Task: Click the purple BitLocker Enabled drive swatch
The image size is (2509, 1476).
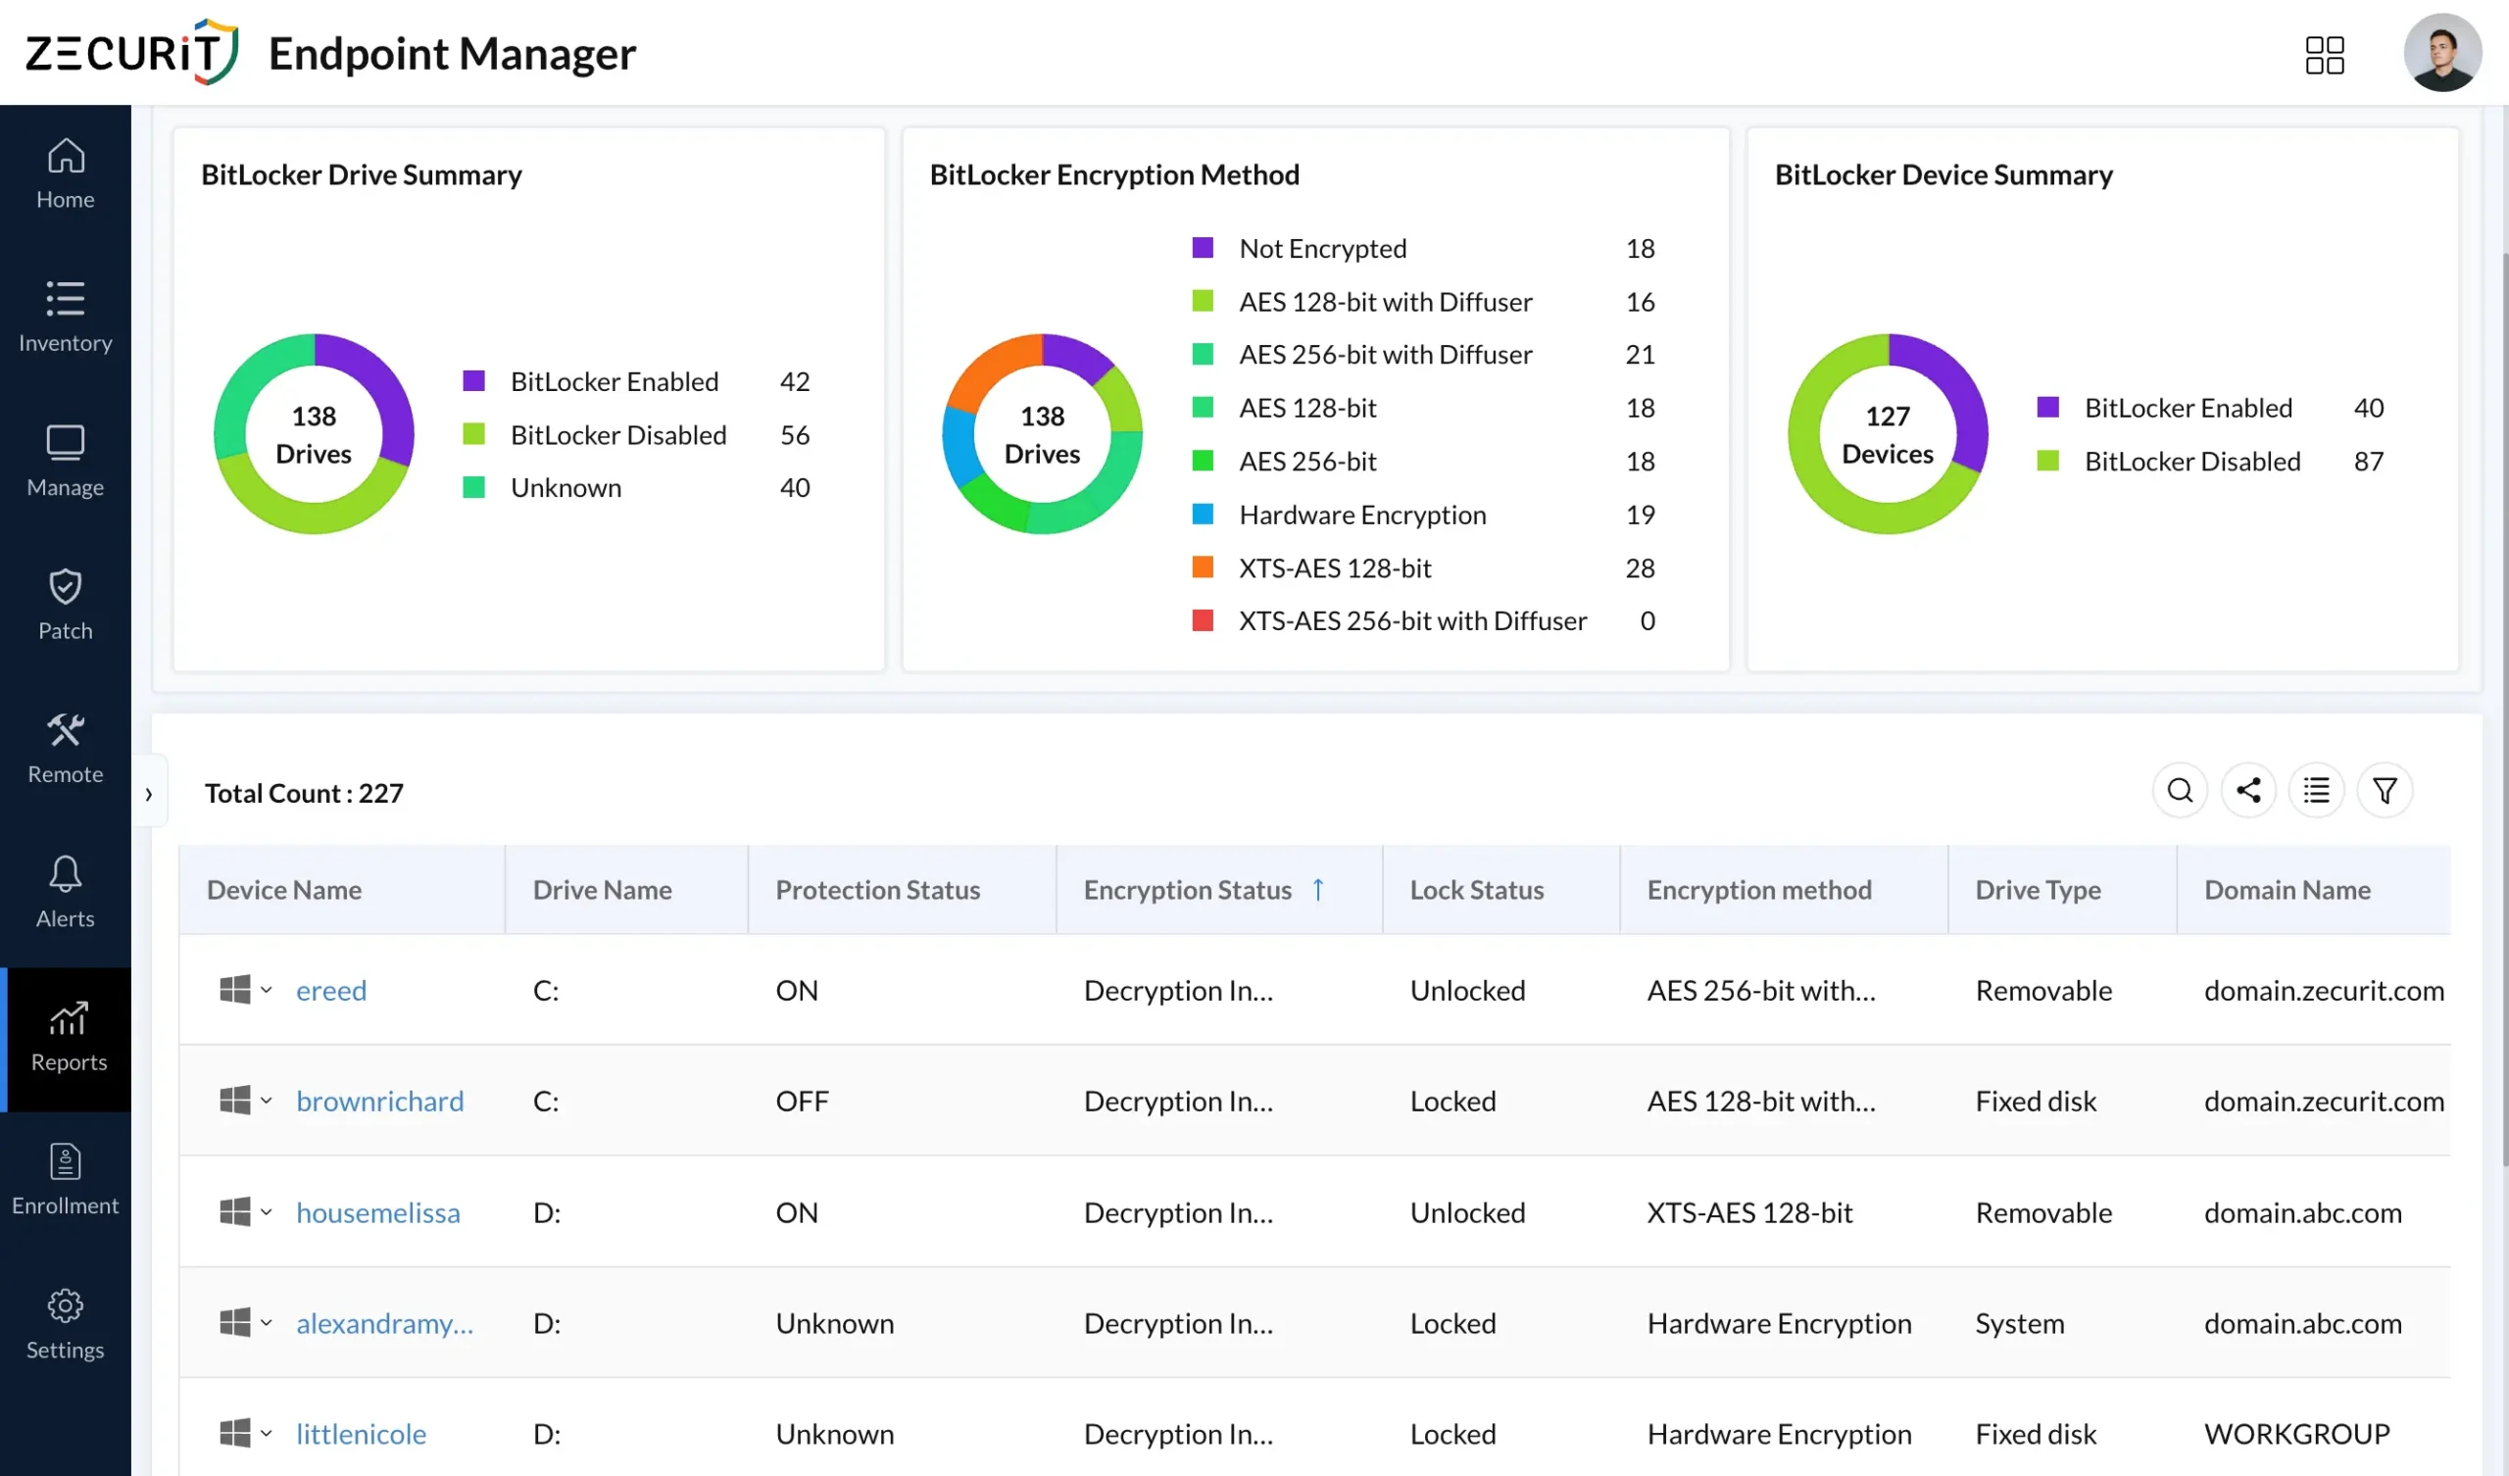Action: [x=474, y=380]
